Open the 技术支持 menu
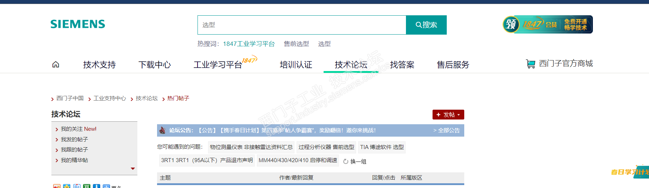The width and height of the screenshot is (649, 188). tap(99, 65)
